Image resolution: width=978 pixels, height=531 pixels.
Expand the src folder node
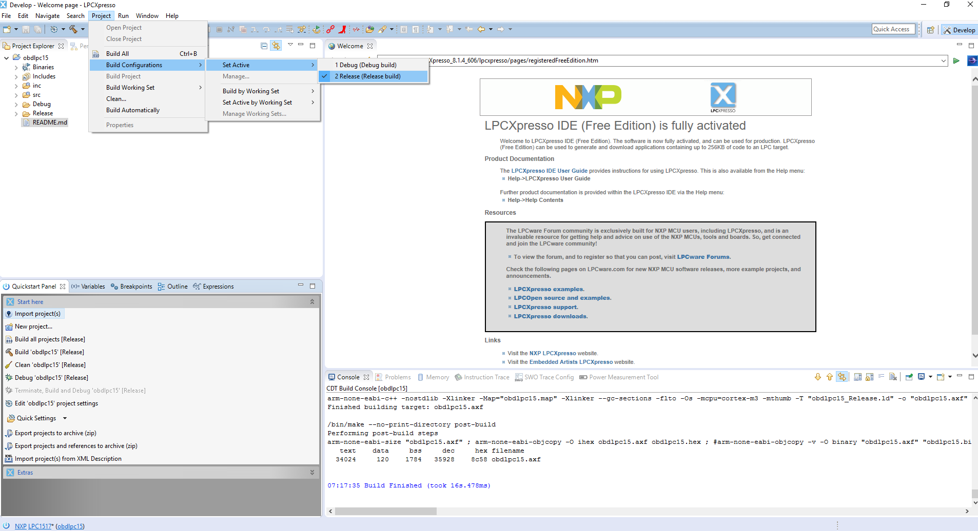pos(16,95)
